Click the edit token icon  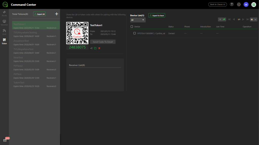click(95, 48)
